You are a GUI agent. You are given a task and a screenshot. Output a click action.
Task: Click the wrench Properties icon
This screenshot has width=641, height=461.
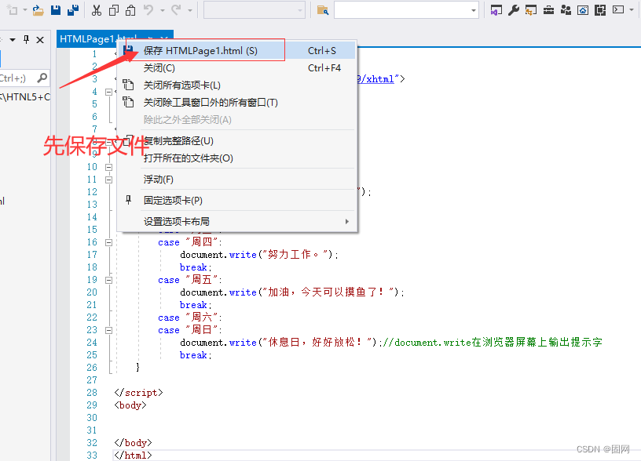pos(514,10)
